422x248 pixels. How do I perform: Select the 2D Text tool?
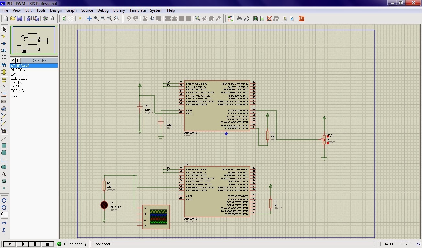click(4, 173)
